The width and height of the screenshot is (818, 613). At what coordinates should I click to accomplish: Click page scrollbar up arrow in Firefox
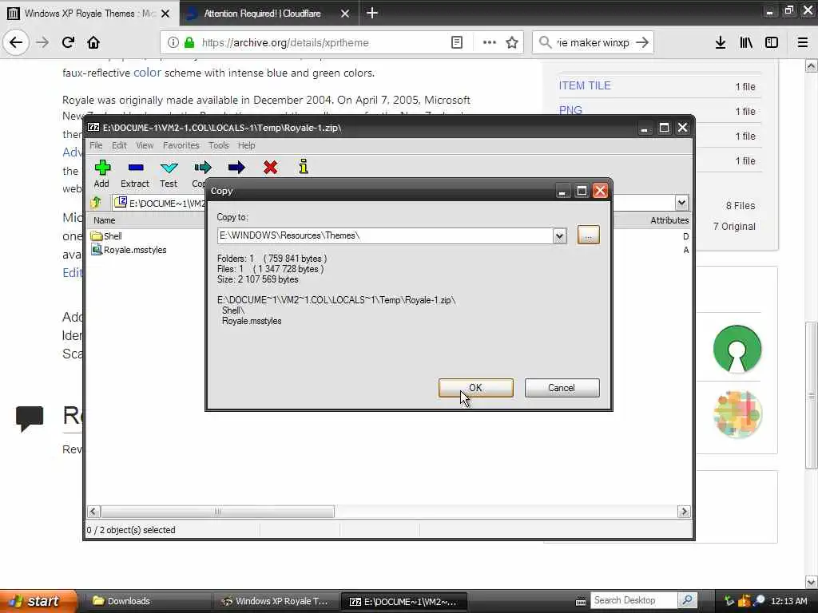click(x=812, y=65)
